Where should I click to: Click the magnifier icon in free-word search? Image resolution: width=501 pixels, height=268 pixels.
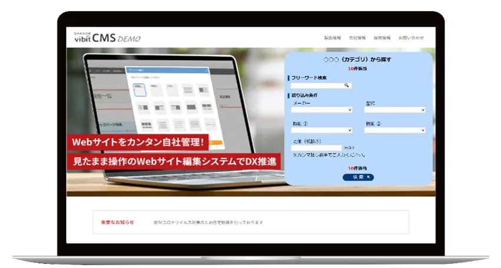point(347,85)
